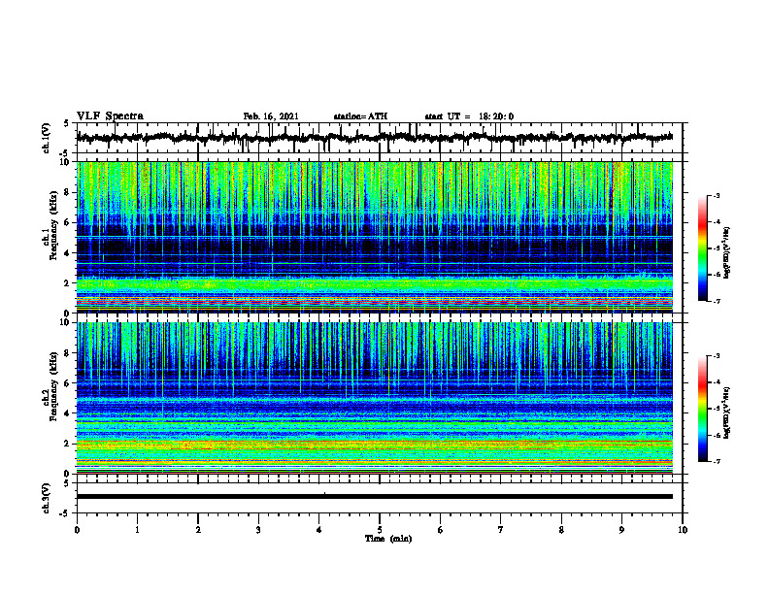Click time axis tick label "9"
This screenshot has width=769, height=594.
pos(621,530)
